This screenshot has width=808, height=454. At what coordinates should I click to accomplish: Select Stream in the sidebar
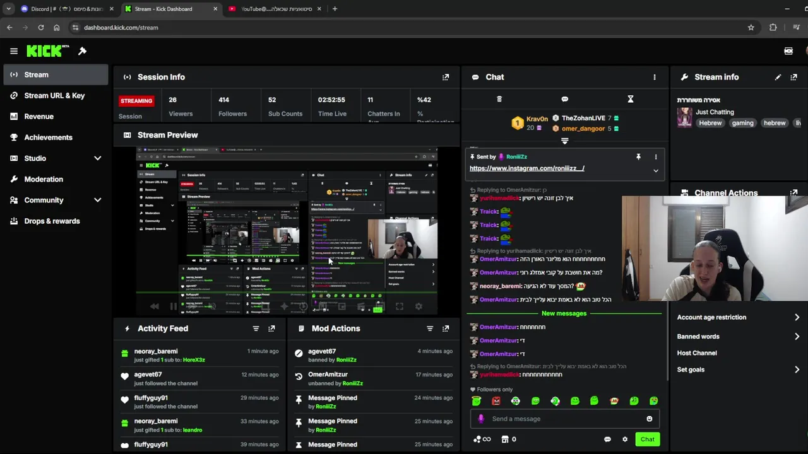(x=54, y=74)
